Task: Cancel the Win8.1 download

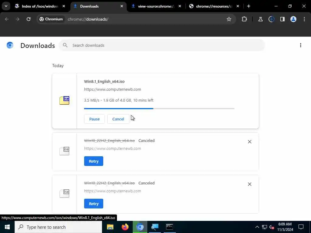Action: (x=118, y=119)
